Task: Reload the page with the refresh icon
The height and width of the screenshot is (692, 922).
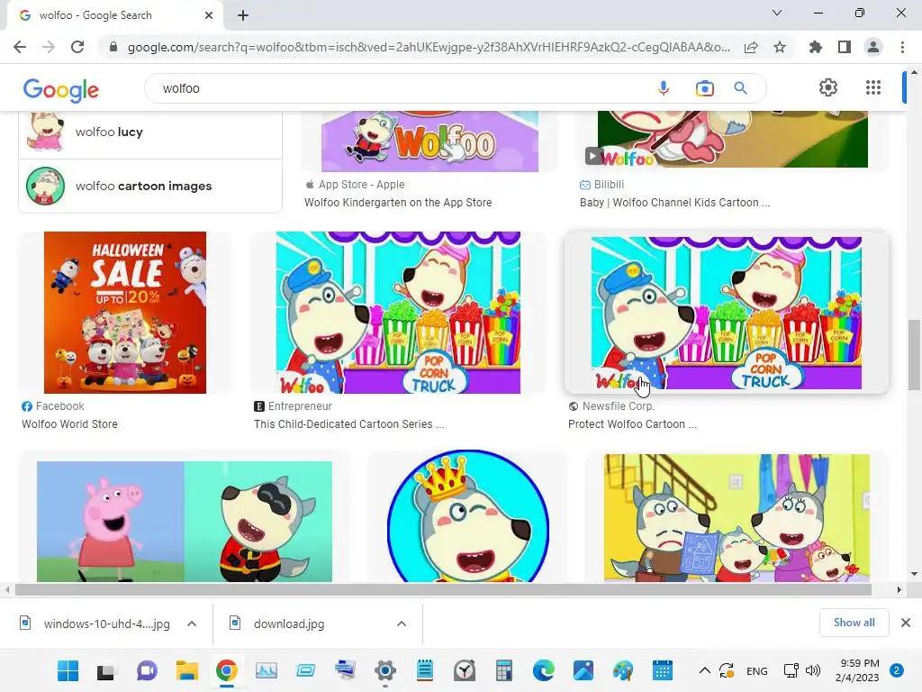Action: pyautogui.click(x=77, y=47)
